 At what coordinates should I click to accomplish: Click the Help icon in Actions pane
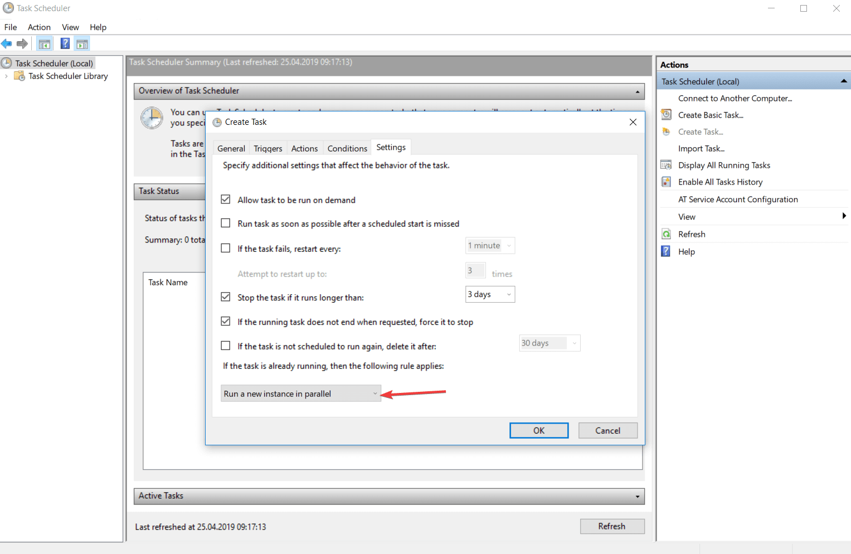(666, 251)
